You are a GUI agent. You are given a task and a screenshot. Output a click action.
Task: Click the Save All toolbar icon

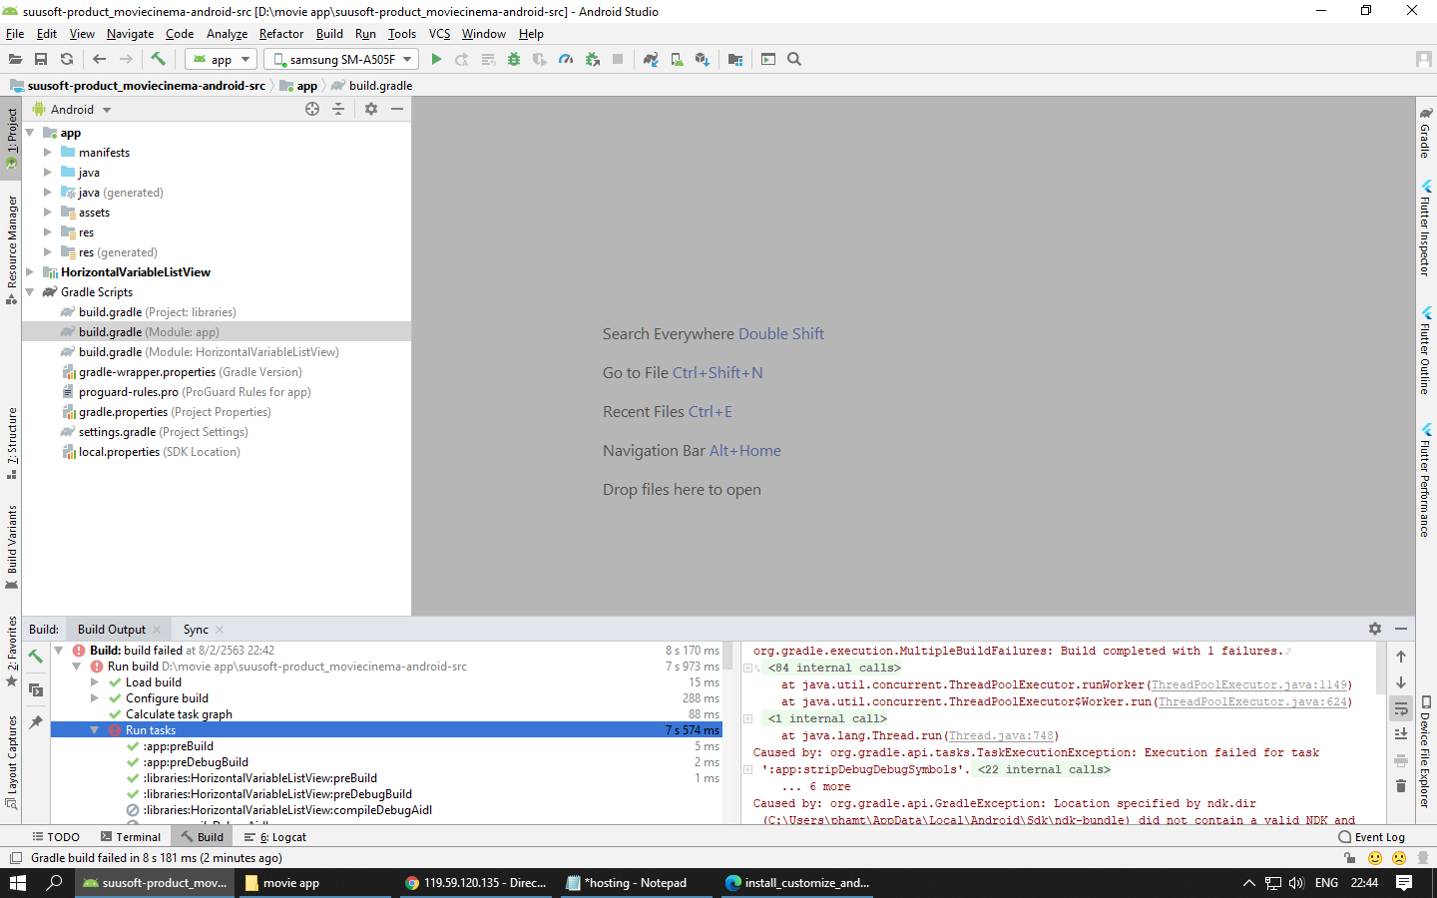click(x=41, y=60)
